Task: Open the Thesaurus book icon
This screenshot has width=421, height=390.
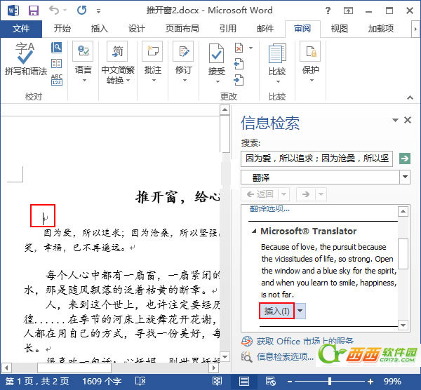Action: tap(57, 64)
